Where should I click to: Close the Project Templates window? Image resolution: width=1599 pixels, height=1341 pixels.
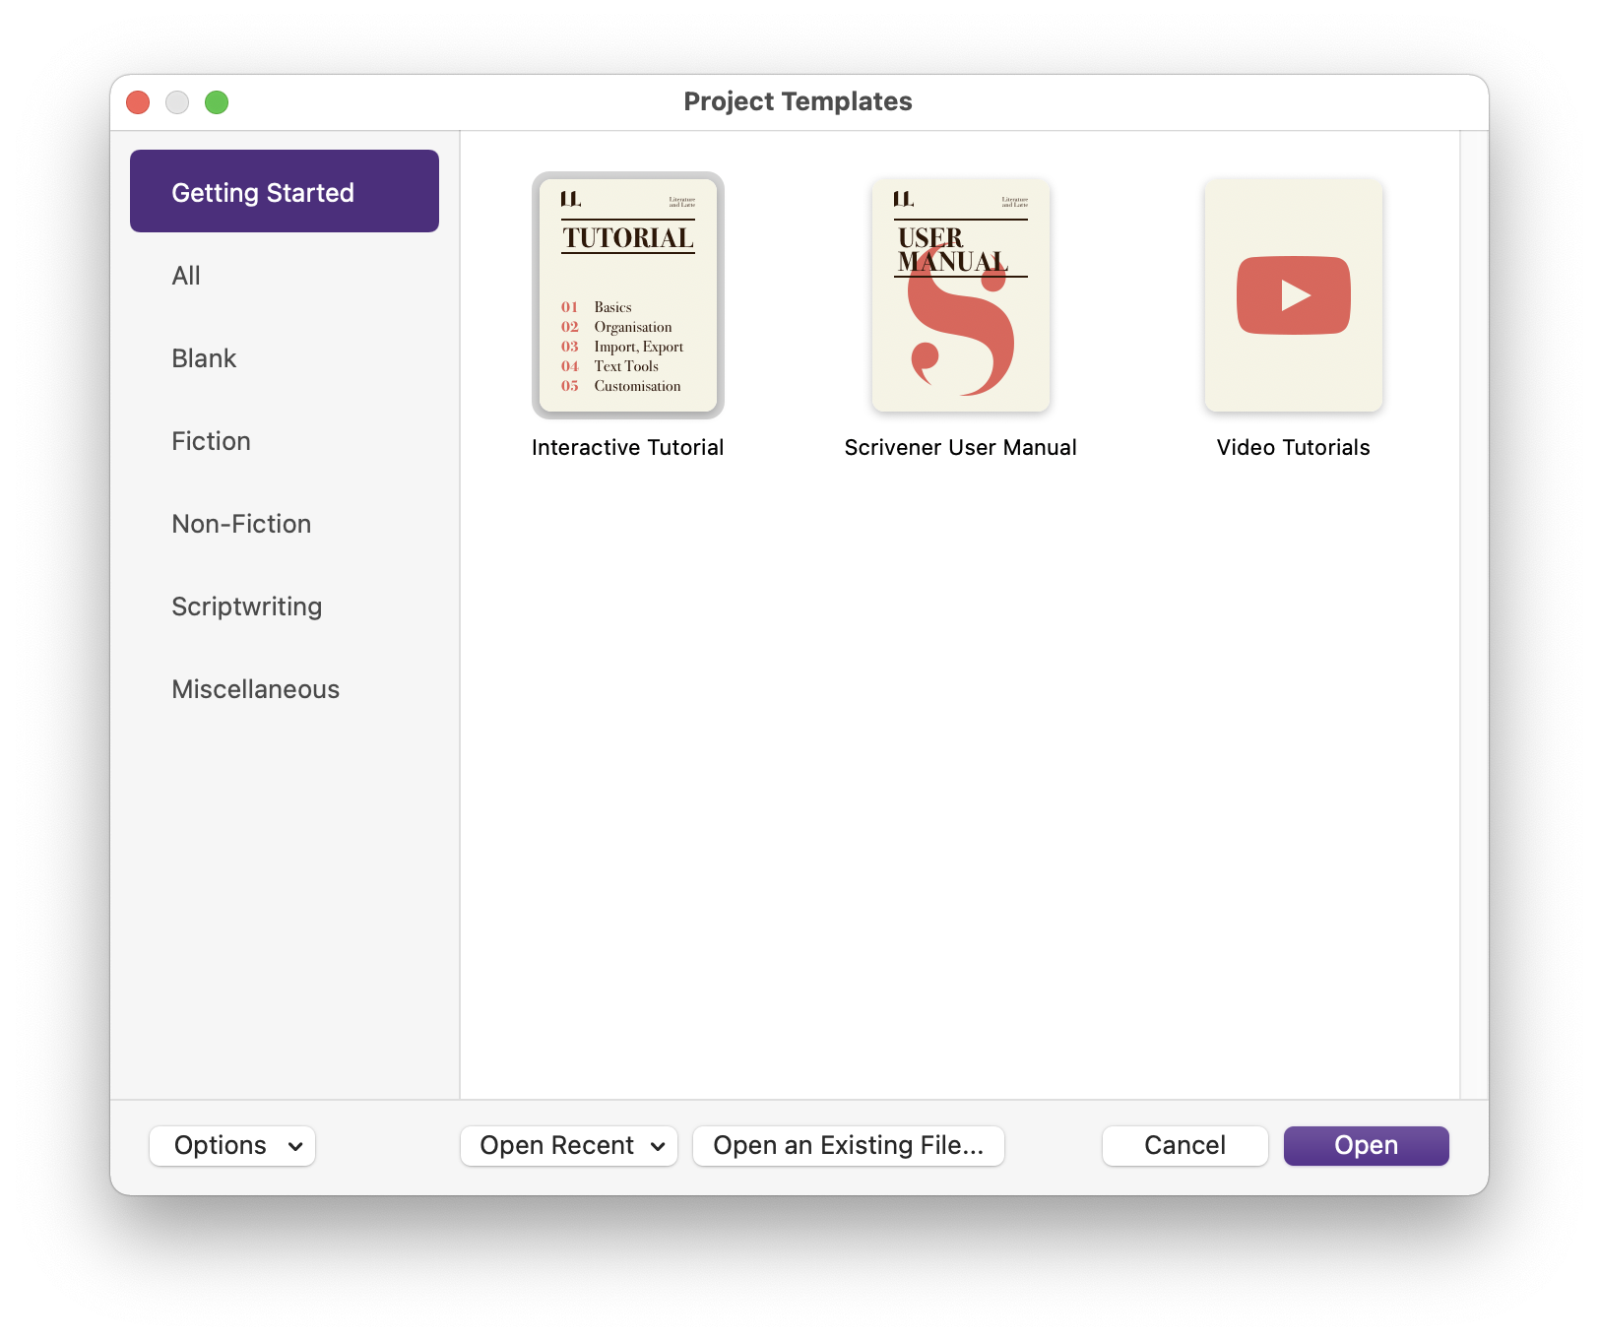(138, 102)
